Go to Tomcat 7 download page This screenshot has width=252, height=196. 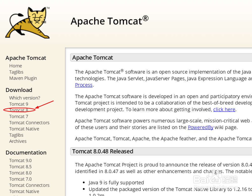pos(19,116)
